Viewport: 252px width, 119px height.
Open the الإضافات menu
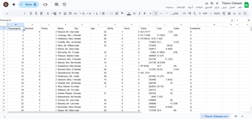click(180, 7)
